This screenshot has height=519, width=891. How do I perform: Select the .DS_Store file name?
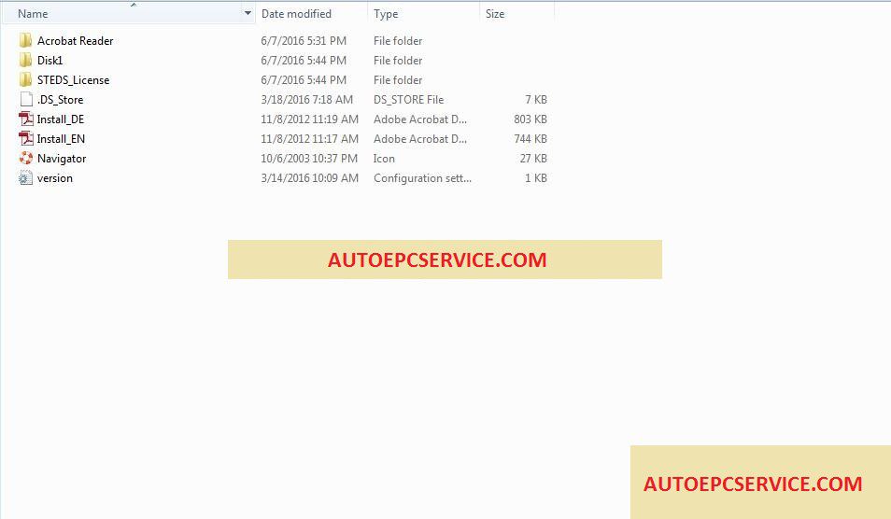tap(60, 99)
